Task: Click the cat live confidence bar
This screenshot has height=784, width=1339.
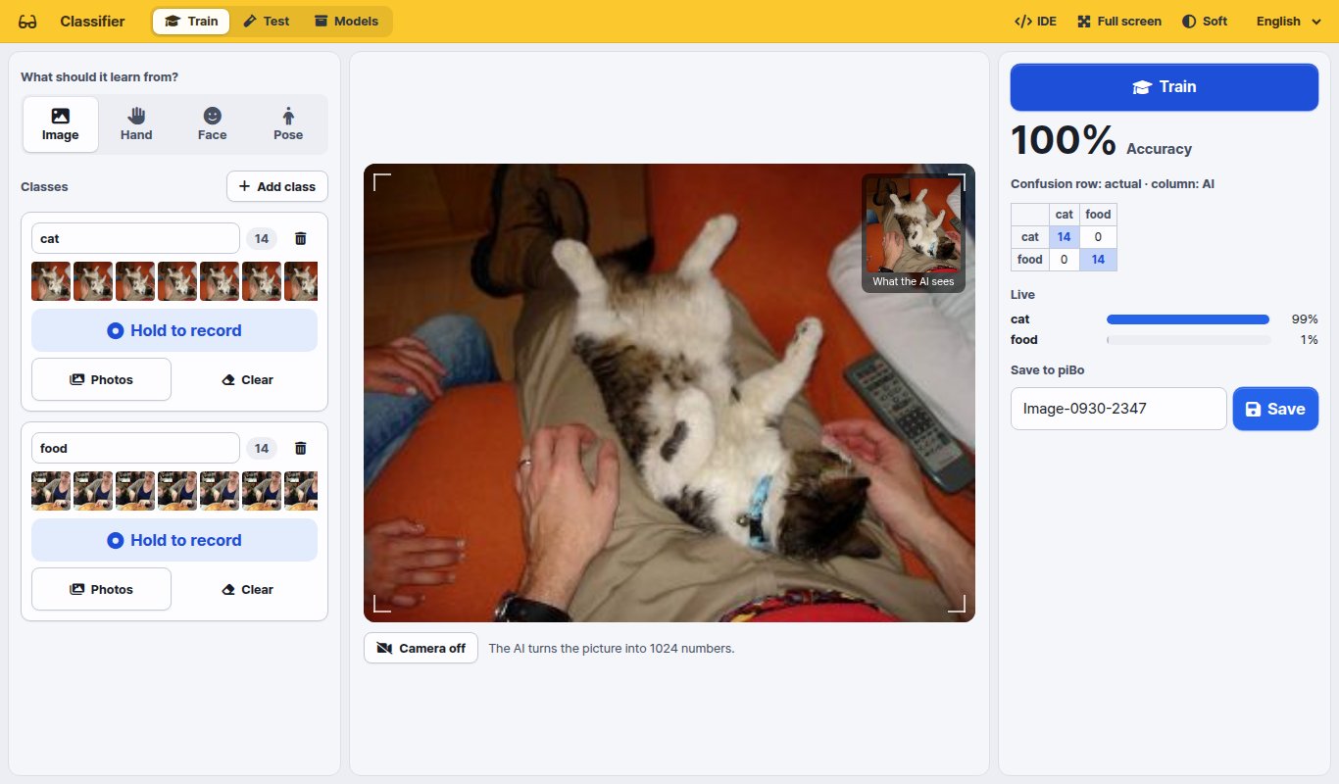Action: (1188, 319)
